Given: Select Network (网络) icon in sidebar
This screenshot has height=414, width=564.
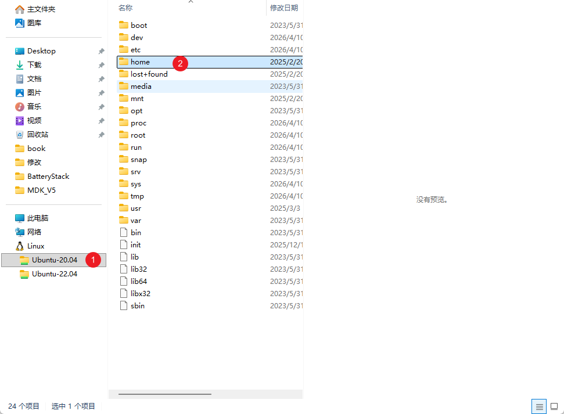Looking at the screenshot, I should tap(19, 232).
